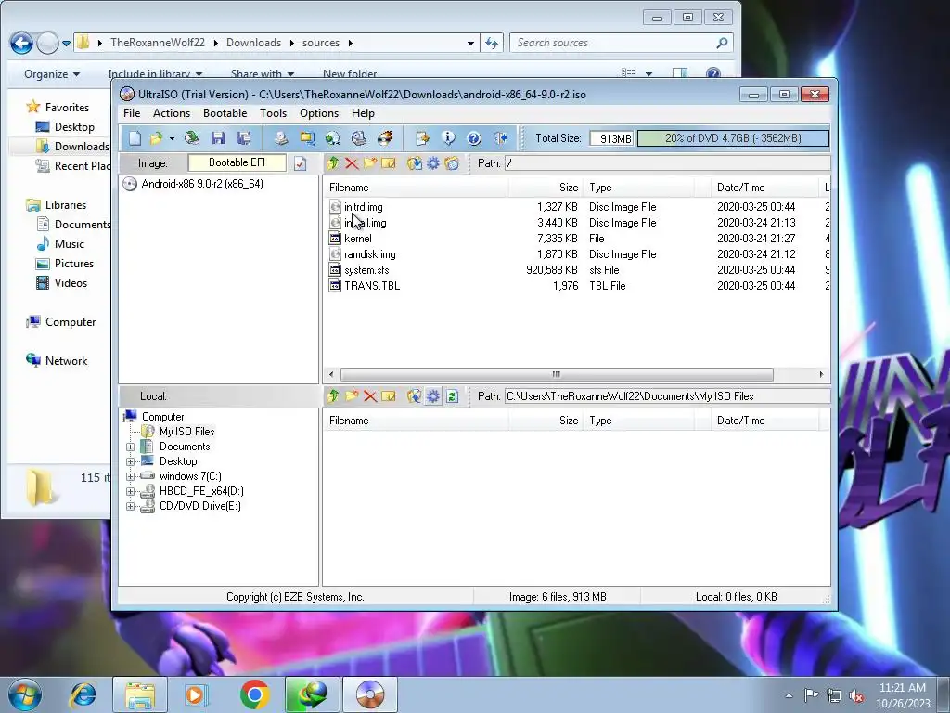Go up a level in the image pane toolbar

point(333,163)
